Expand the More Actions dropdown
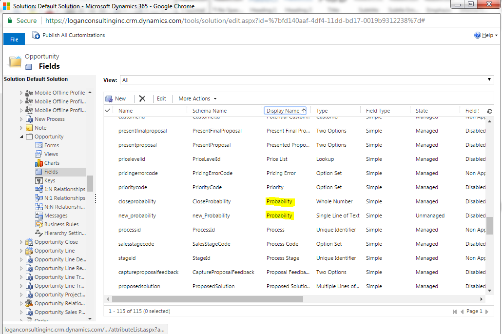 click(197, 98)
